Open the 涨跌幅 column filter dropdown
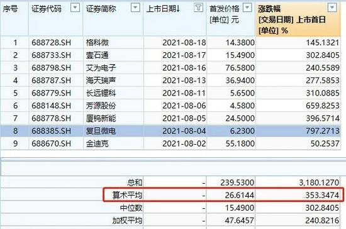 tap(332, 8)
